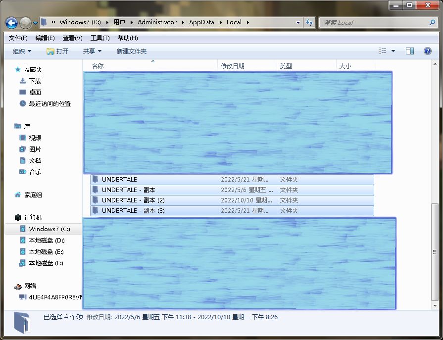Select 家庭组 in the navigation pane
Image resolution: width=443 pixels, height=340 pixels.
point(33,195)
